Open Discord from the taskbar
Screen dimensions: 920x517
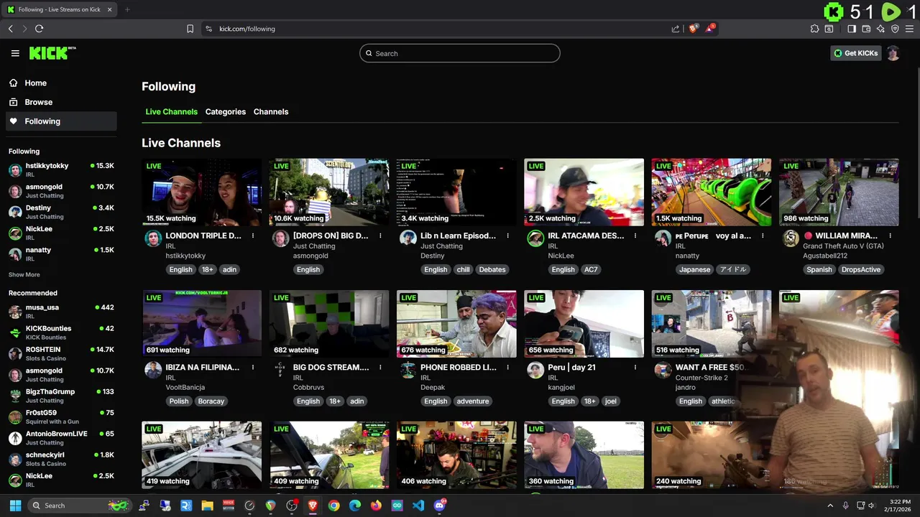(439, 506)
